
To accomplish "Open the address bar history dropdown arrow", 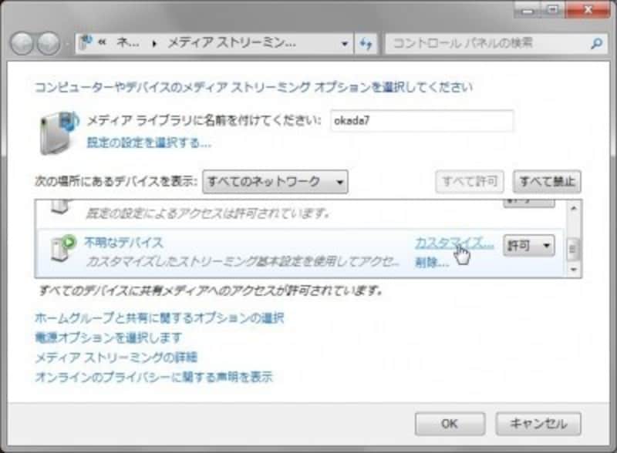I will tap(344, 43).
